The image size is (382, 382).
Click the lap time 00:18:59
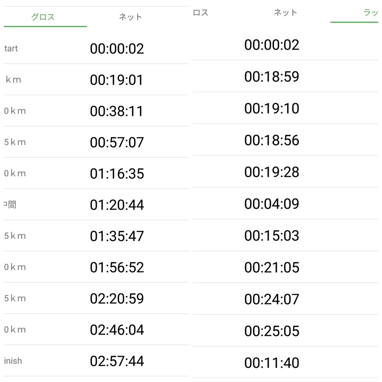pos(272,77)
